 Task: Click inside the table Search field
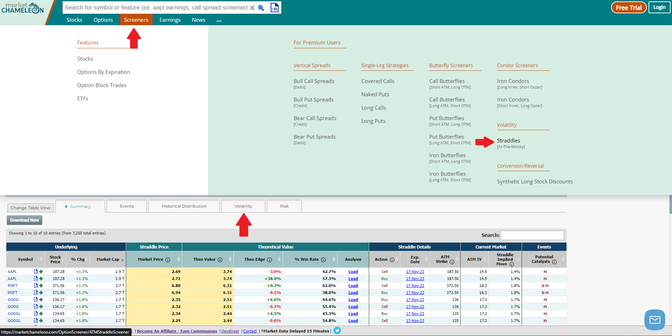(532, 235)
